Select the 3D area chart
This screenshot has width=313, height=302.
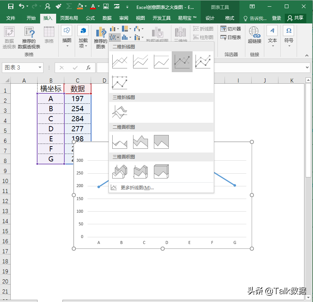(120, 171)
